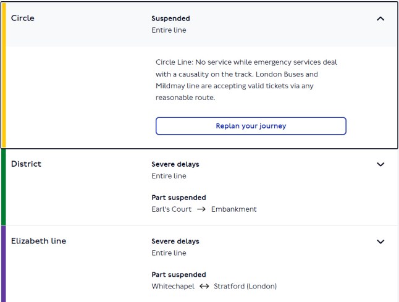The width and height of the screenshot is (399, 302).
Task: Select the Elizabeth line name
Action: [x=38, y=241]
